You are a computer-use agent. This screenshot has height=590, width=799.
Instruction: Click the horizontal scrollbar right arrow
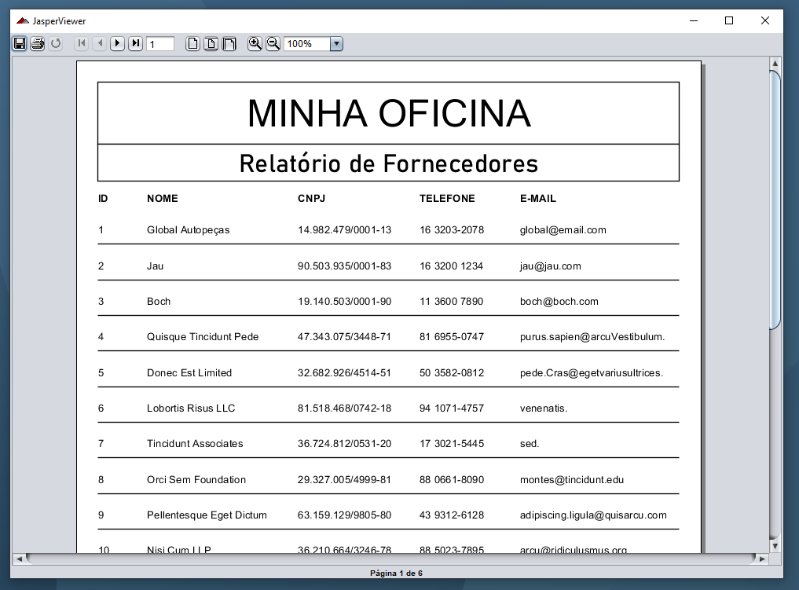click(x=762, y=559)
